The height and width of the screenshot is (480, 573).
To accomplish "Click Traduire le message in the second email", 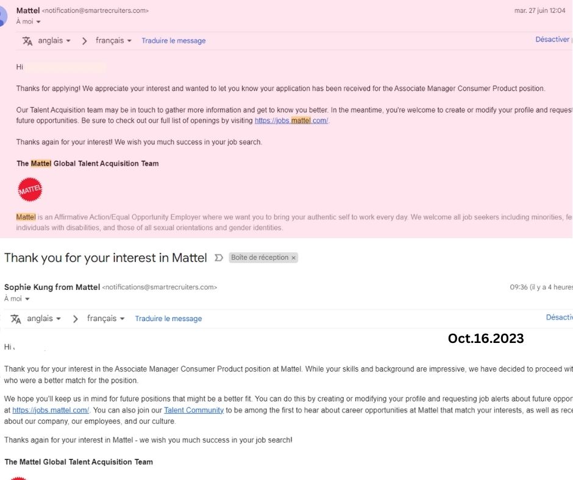I will pyautogui.click(x=168, y=319).
